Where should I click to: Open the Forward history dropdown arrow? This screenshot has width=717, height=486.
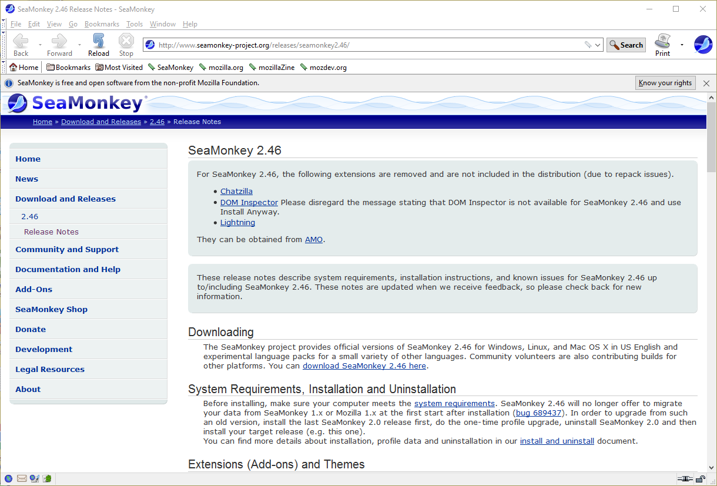pyautogui.click(x=79, y=45)
